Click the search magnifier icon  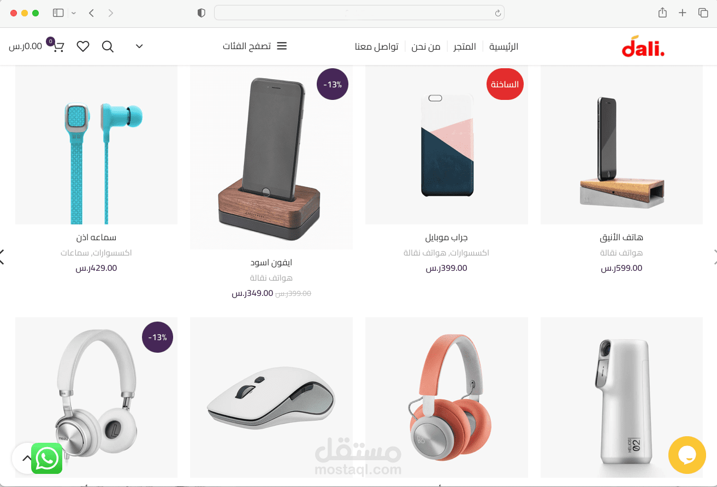[x=108, y=46]
